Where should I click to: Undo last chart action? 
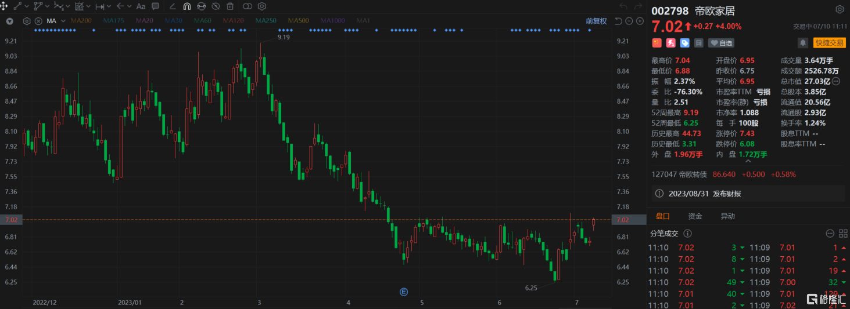[x=623, y=6]
